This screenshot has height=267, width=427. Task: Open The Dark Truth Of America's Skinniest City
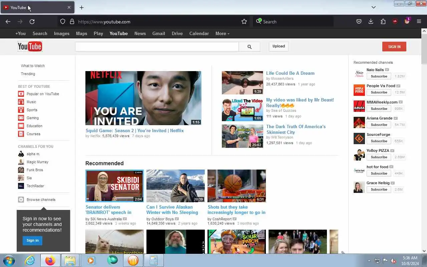tap(296, 129)
